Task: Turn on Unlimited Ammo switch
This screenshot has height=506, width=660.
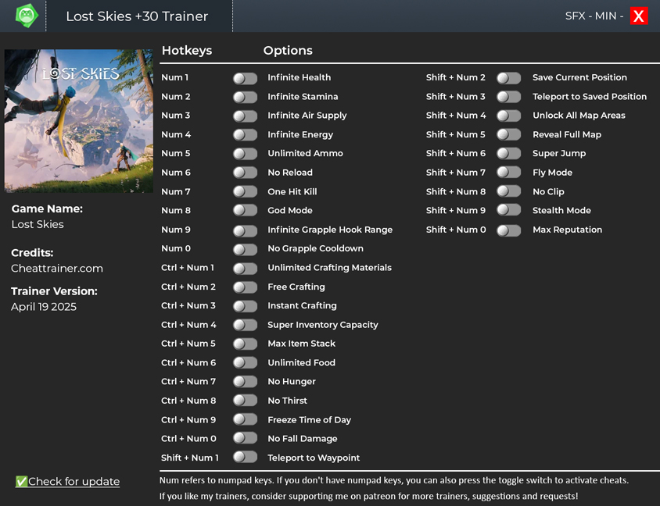Action: click(x=245, y=154)
